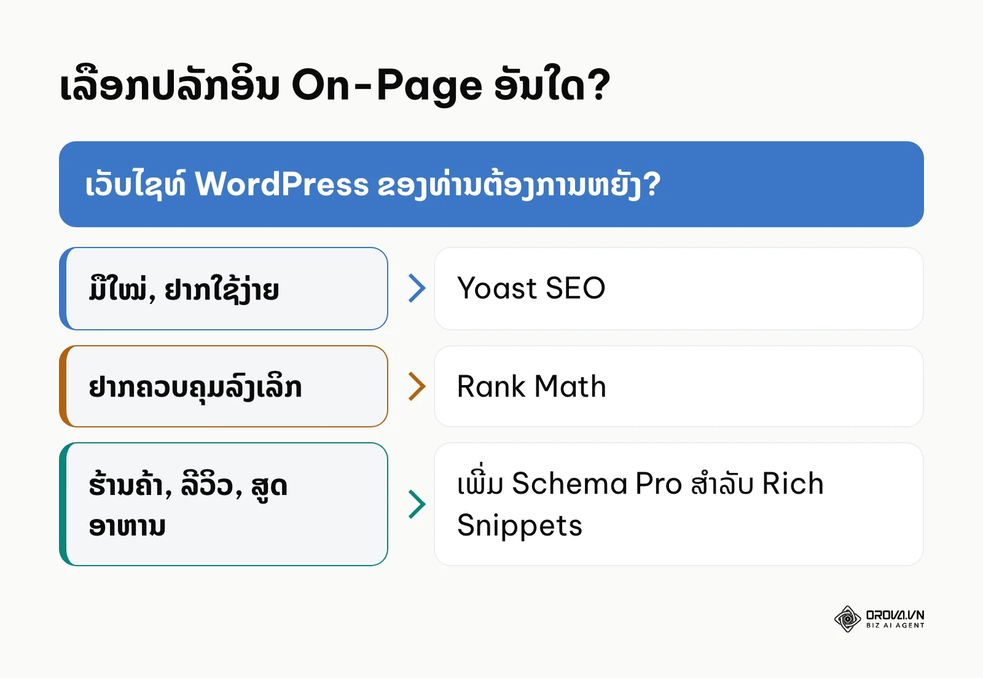Viewport: 983px width, 678px height.
Task: Click the title containing 'On-Page'
Action: coord(335,85)
